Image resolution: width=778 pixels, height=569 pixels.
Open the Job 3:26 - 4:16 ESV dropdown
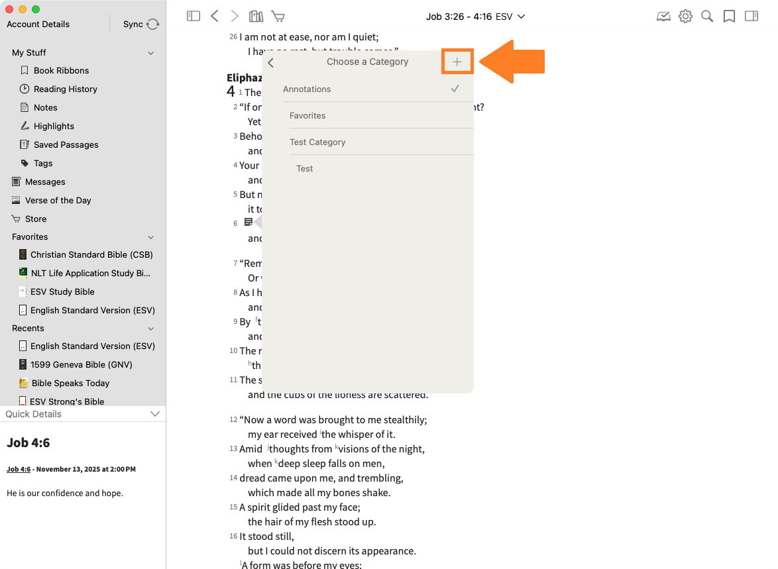pos(475,16)
